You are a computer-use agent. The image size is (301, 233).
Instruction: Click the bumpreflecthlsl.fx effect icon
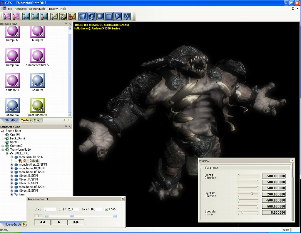[x=37, y=55]
